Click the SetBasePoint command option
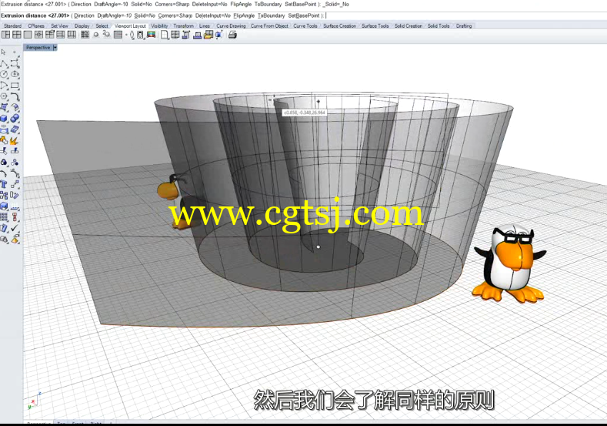Image resolution: width=607 pixels, height=426 pixels. (304, 16)
